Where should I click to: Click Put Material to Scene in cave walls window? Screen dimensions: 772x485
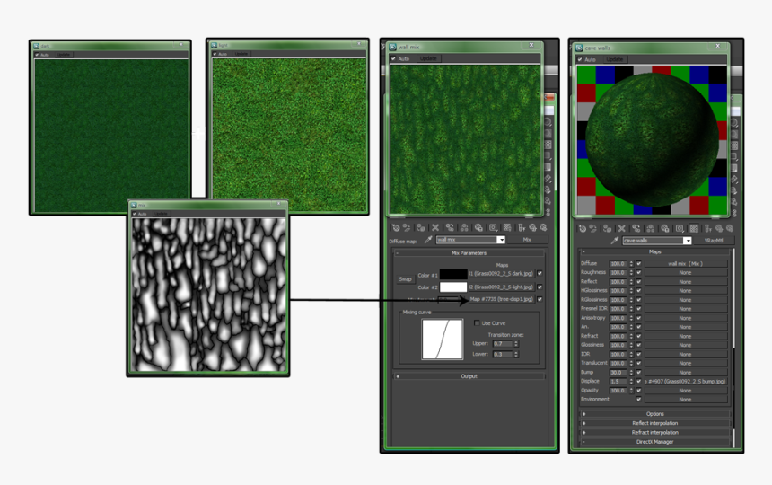click(x=593, y=228)
